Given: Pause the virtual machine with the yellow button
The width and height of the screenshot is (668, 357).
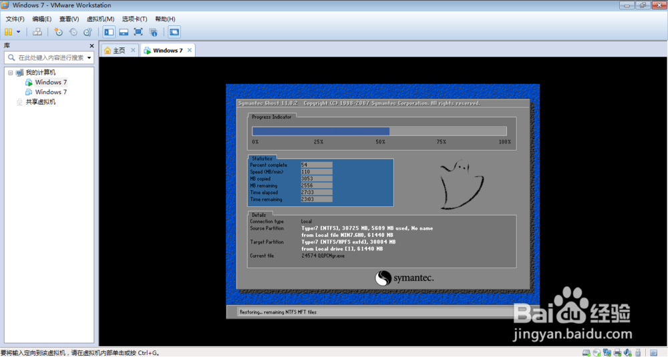Looking at the screenshot, I should pos(8,32).
